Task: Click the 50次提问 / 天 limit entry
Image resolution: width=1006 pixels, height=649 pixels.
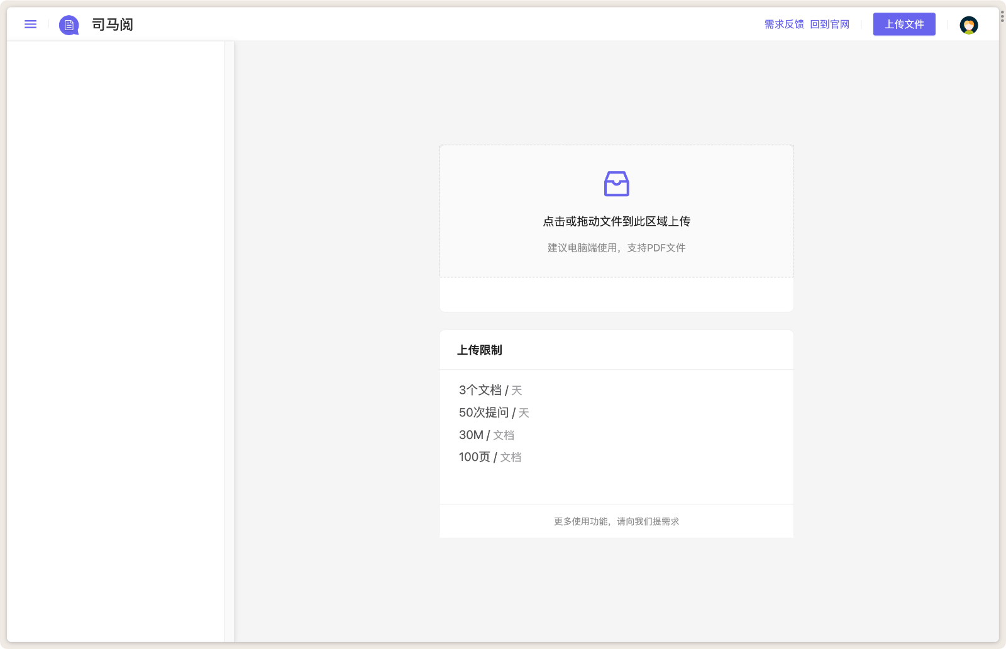Action: tap(494, 413)
